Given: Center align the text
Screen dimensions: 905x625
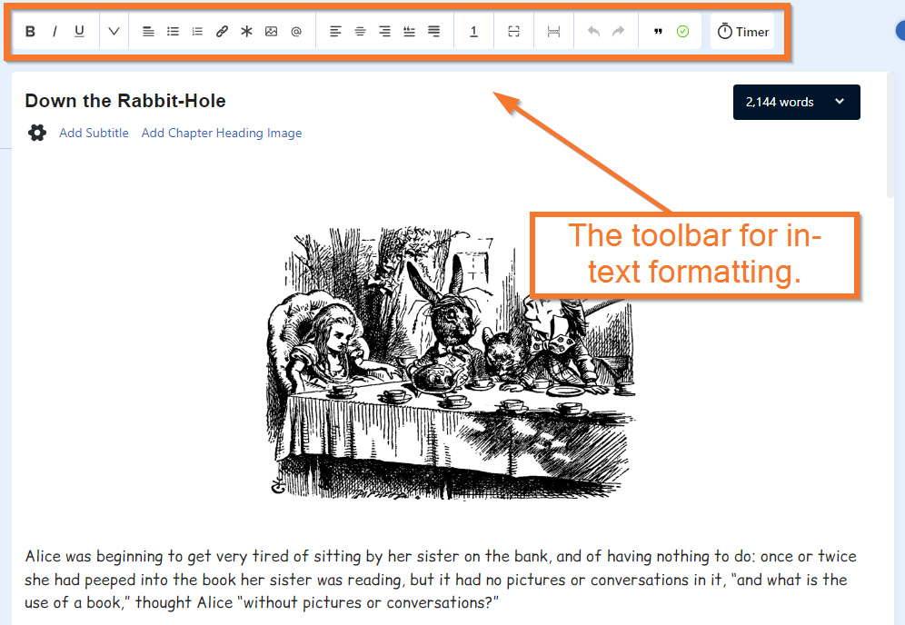Looking at the screenshot, I should (360, 32).
